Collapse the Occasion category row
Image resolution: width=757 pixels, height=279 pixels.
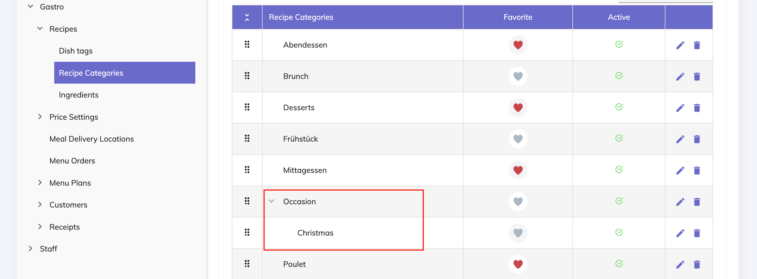point(271,201)
